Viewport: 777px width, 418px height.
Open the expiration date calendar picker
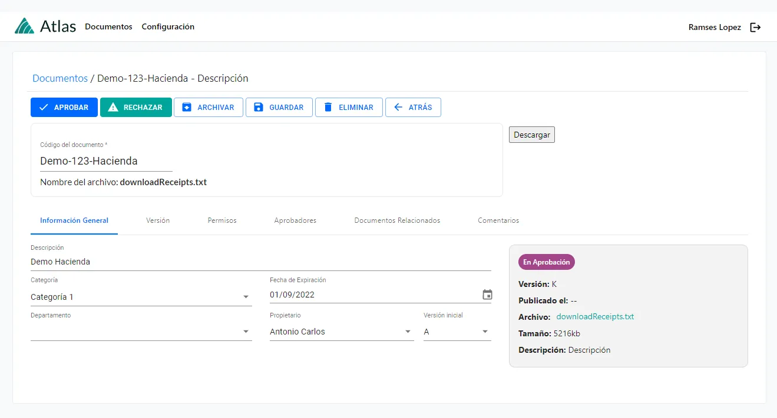click(487, 295)
